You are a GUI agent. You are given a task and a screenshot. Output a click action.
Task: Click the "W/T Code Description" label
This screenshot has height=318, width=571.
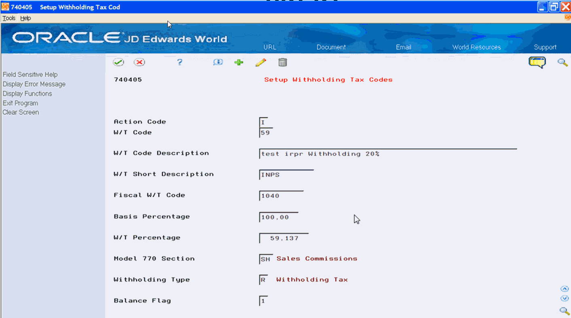(161, 153)
